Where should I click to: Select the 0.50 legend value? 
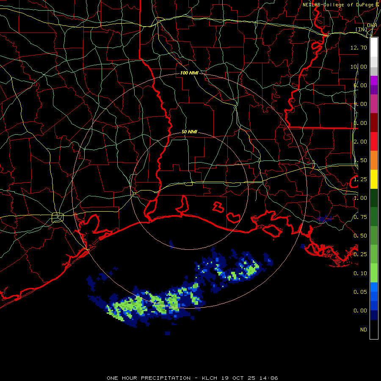[x=360, y=236]
